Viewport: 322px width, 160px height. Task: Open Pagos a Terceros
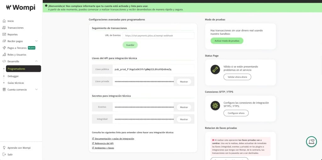17,48
